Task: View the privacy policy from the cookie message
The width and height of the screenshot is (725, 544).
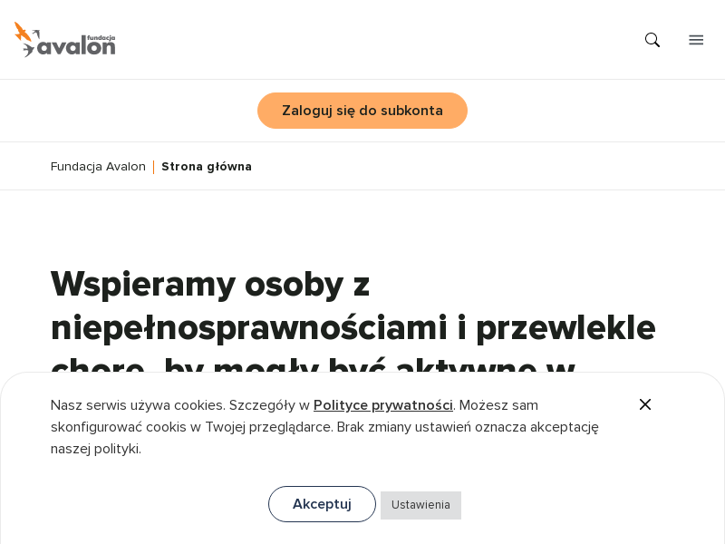Action: pyautogui.click(x=382, y=405)
